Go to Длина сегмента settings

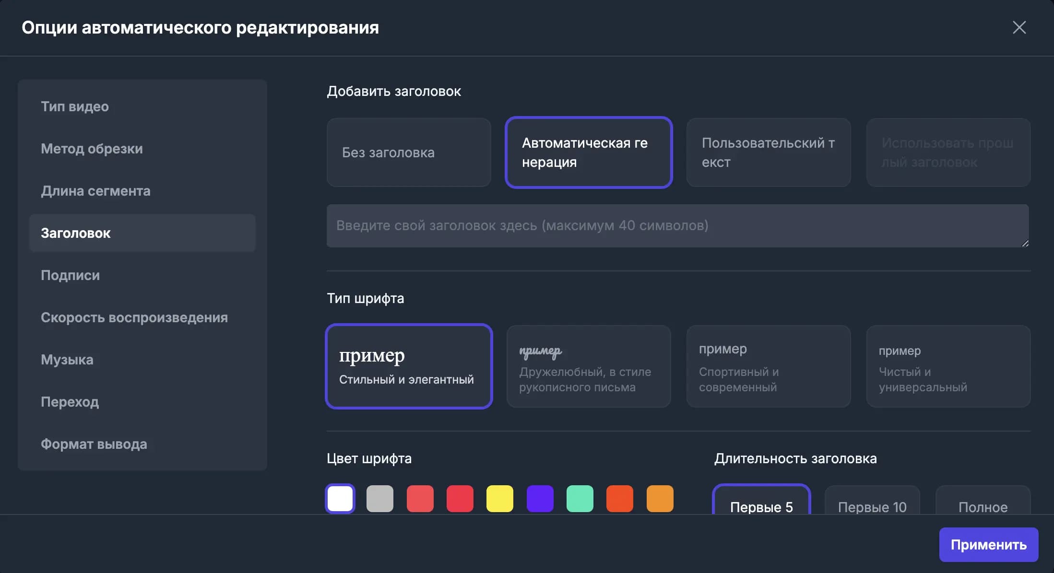coord(95,191)
